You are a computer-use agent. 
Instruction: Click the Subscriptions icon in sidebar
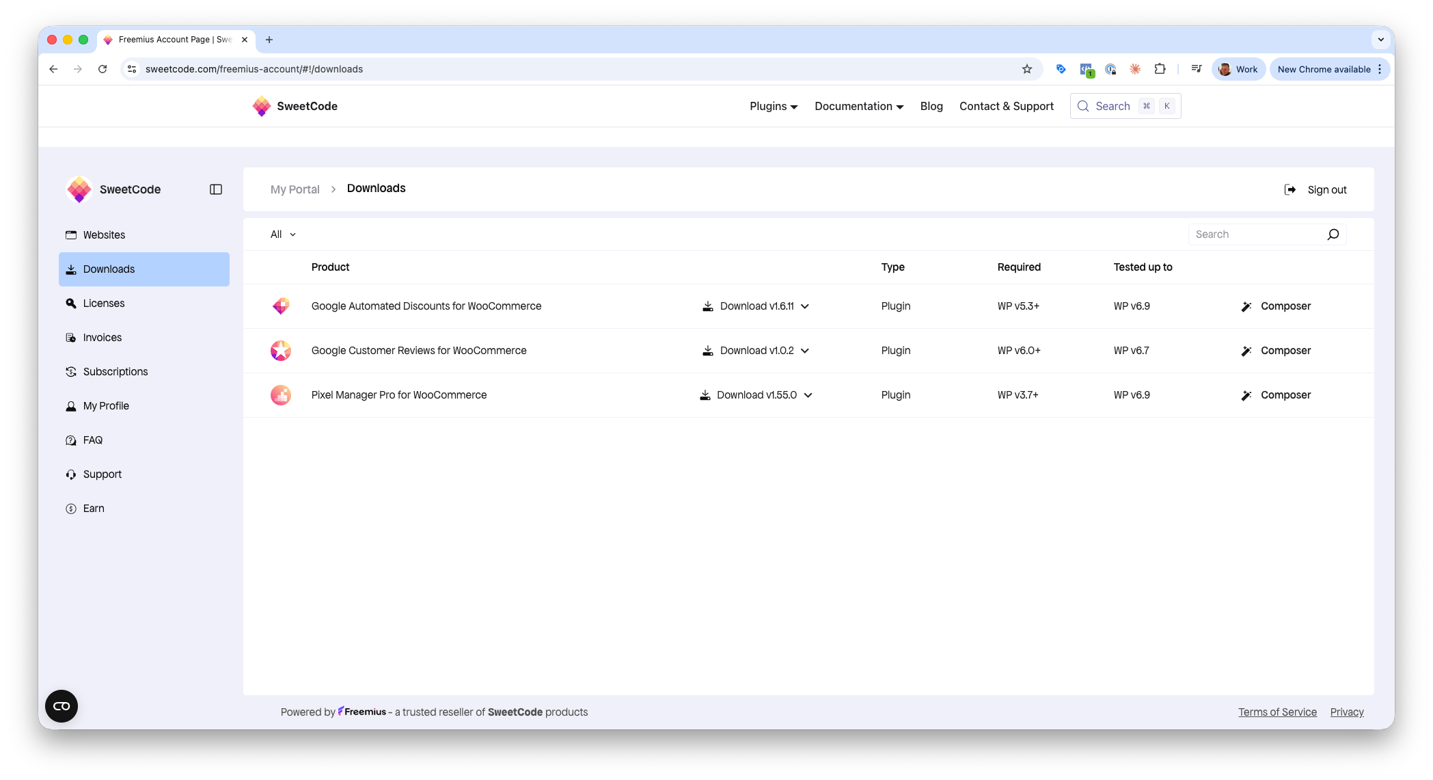(x=71, y=371)
